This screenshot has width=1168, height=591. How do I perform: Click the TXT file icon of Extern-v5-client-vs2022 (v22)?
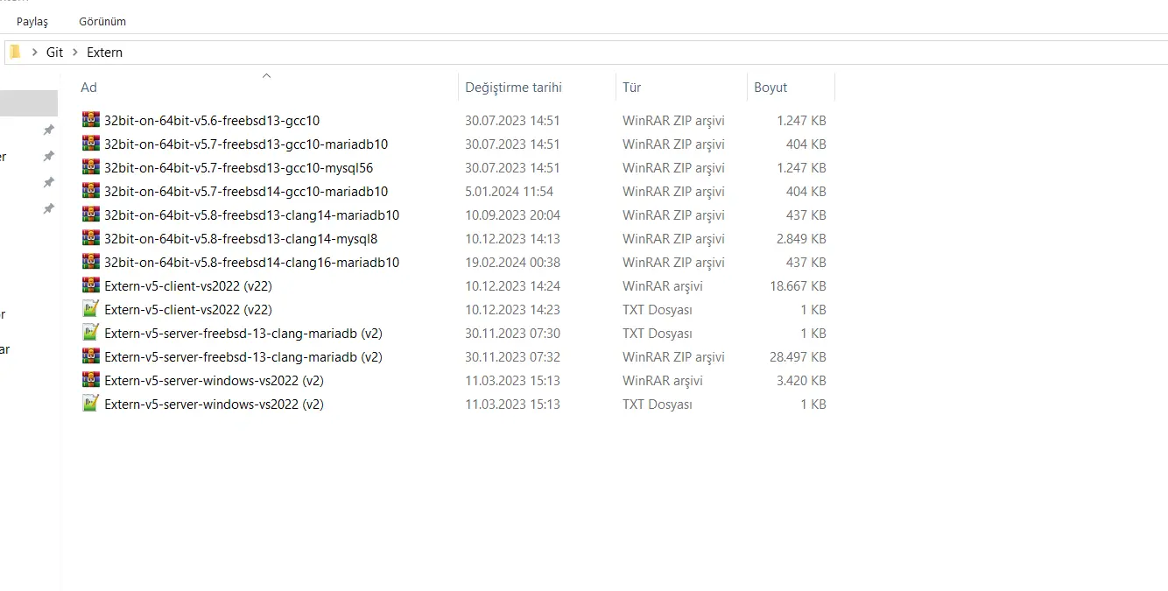point(90,309)
